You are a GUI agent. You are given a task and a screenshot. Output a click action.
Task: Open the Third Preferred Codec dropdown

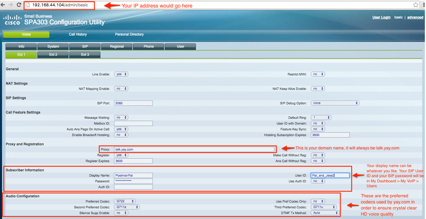point(324,207)
